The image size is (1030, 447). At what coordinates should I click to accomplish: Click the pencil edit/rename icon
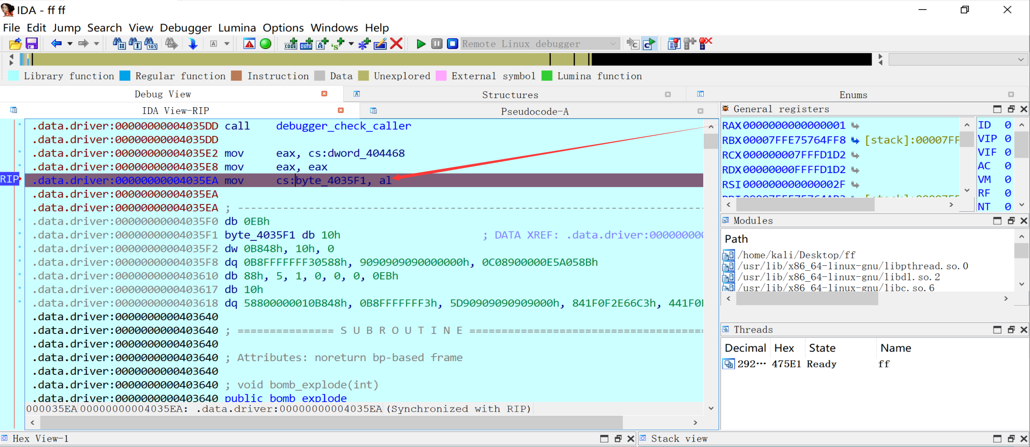[380, 44]
